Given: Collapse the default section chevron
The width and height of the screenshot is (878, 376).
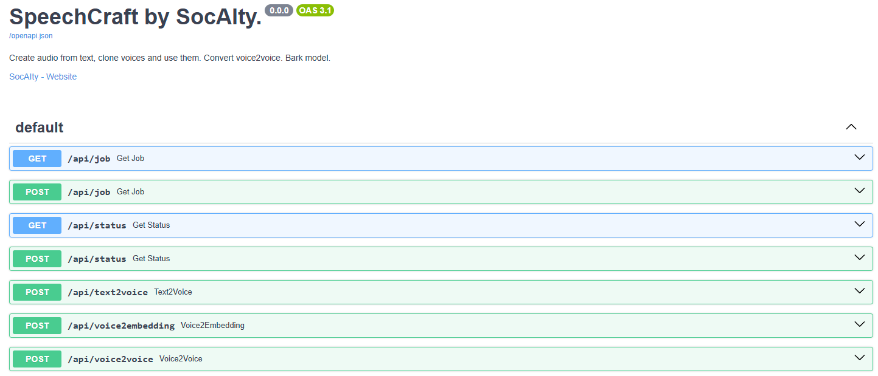Looking at the screenshot, I should [x=851, y=127].
